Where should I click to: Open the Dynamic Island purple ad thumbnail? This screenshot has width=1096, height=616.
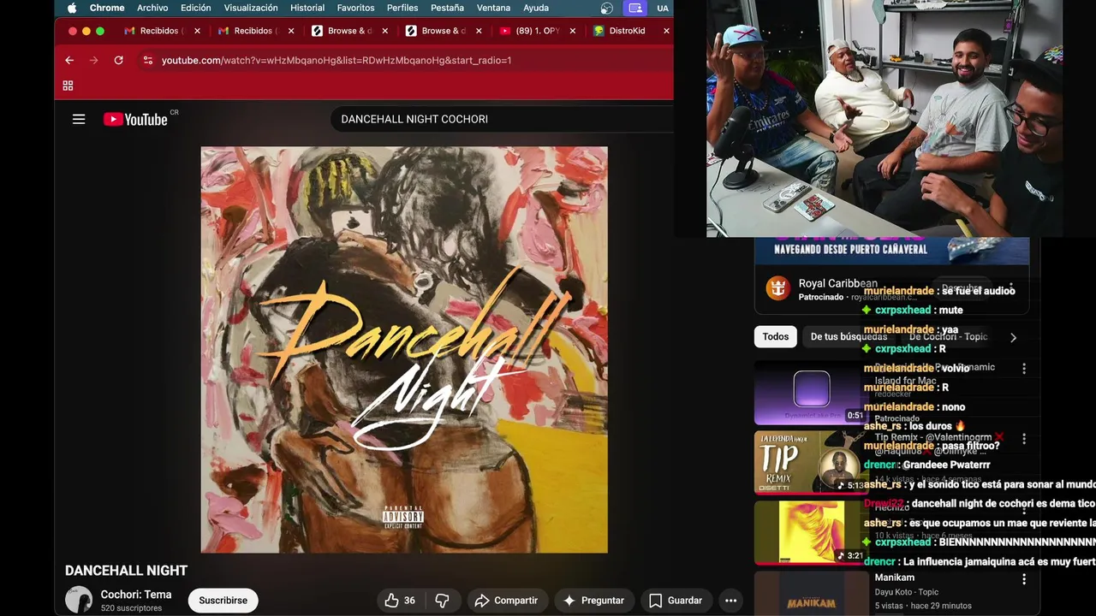[x=811, y=393]
